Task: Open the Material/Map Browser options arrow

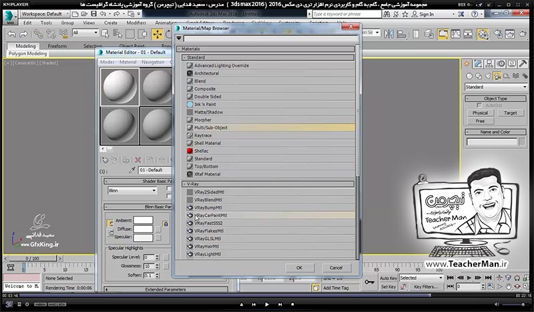Action: (179, 38)
